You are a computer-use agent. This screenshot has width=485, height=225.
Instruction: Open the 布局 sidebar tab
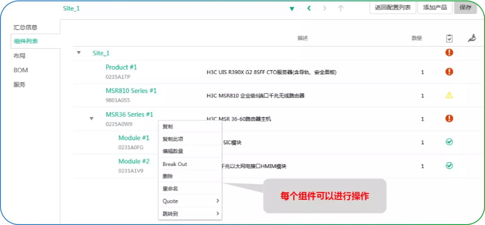[x=19, y=56]
